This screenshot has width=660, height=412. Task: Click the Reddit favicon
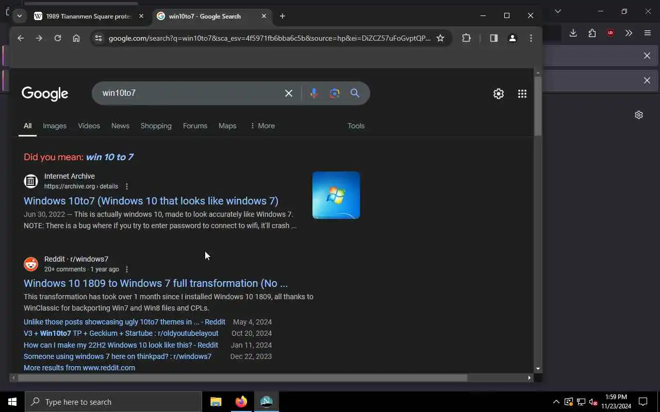tap(31, 264)
